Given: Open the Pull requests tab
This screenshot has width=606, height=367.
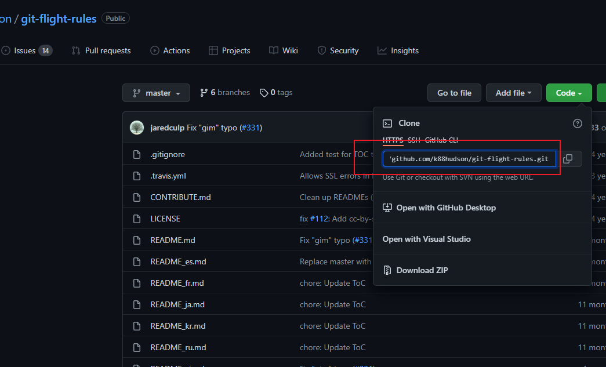Looking at the screenshot, I should (101, 50).
